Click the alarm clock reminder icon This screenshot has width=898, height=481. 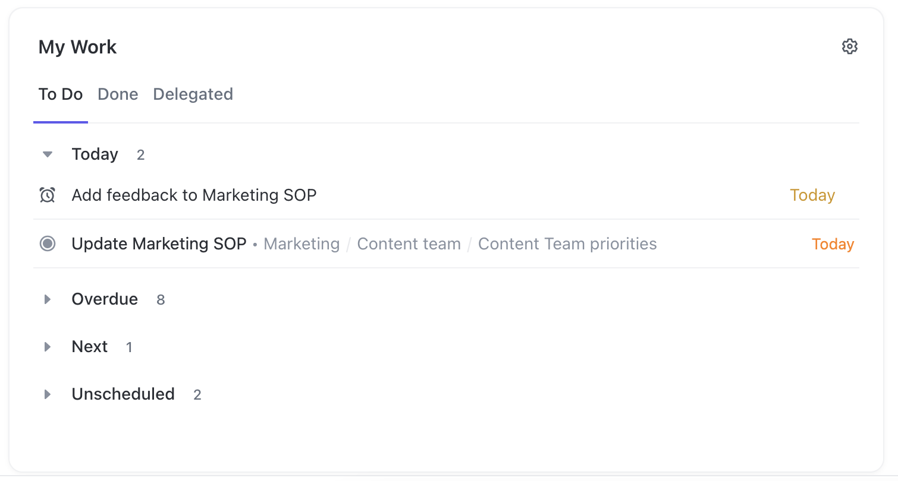[48, 195]
